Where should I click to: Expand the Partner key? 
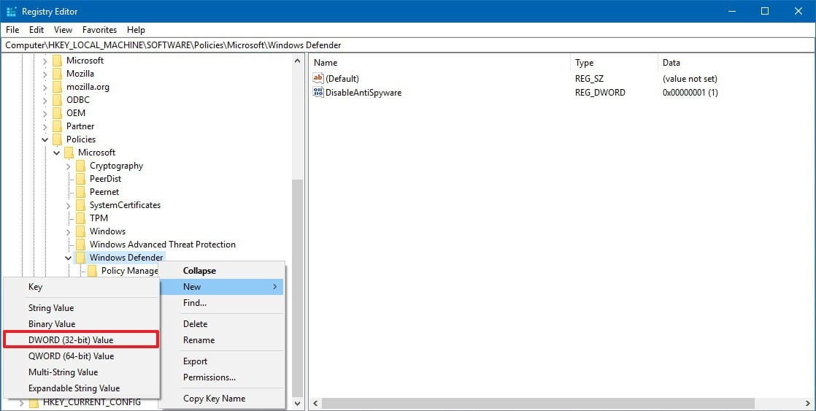45,126
